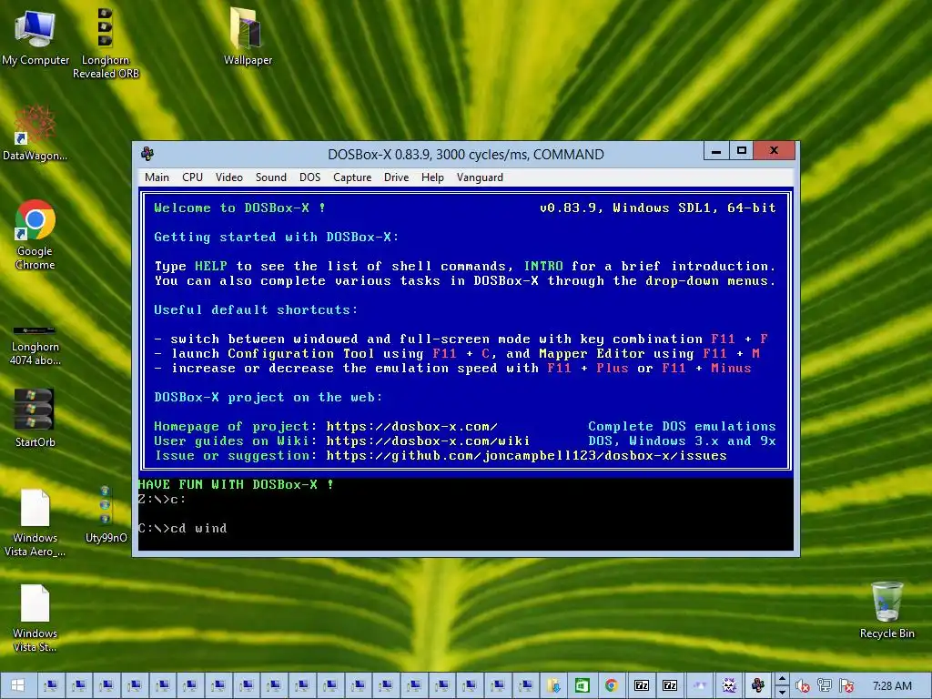This screenshot has width=932, height=699.
Task: Switch to Chrome from the taskbar
Action: pos(612,685)
